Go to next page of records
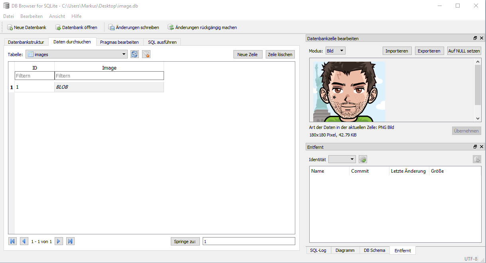The width and height of the screenshot is (486, 263). pyautogui.click(x=59, y=241)
